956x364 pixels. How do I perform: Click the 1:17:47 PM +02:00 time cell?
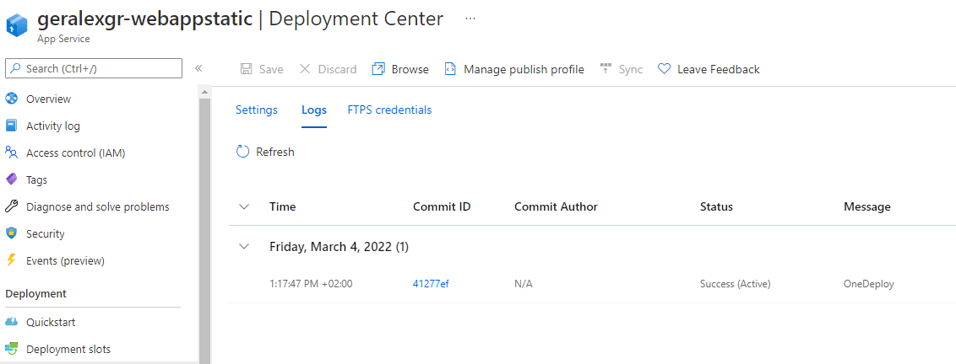click(311, 284)
